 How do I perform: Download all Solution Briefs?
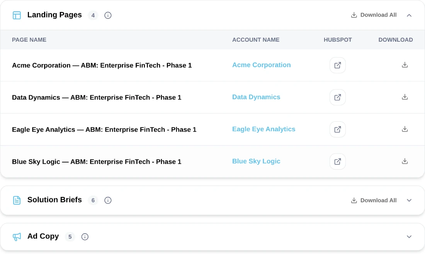[x=374, y=200]
